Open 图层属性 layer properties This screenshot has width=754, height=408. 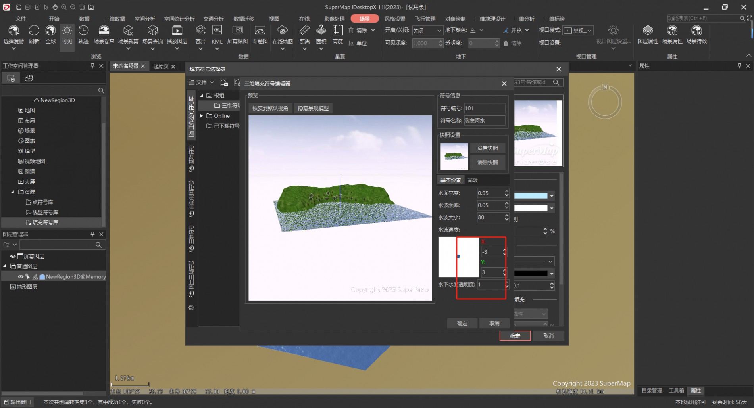(648, 31)
